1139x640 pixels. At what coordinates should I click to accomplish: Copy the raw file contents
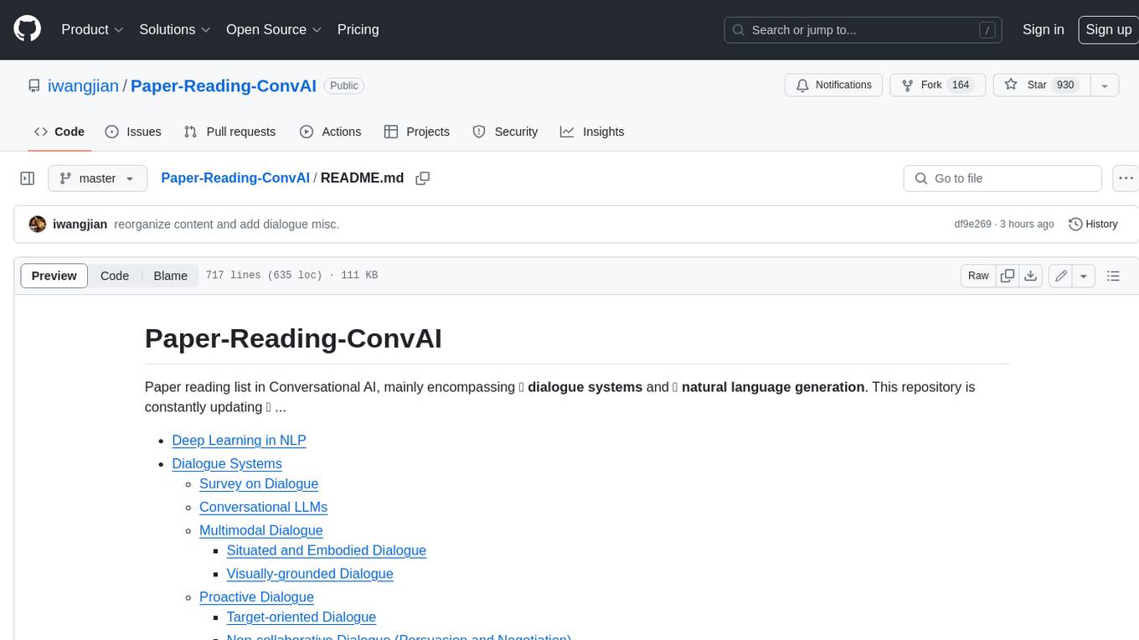coord(1008,276)
